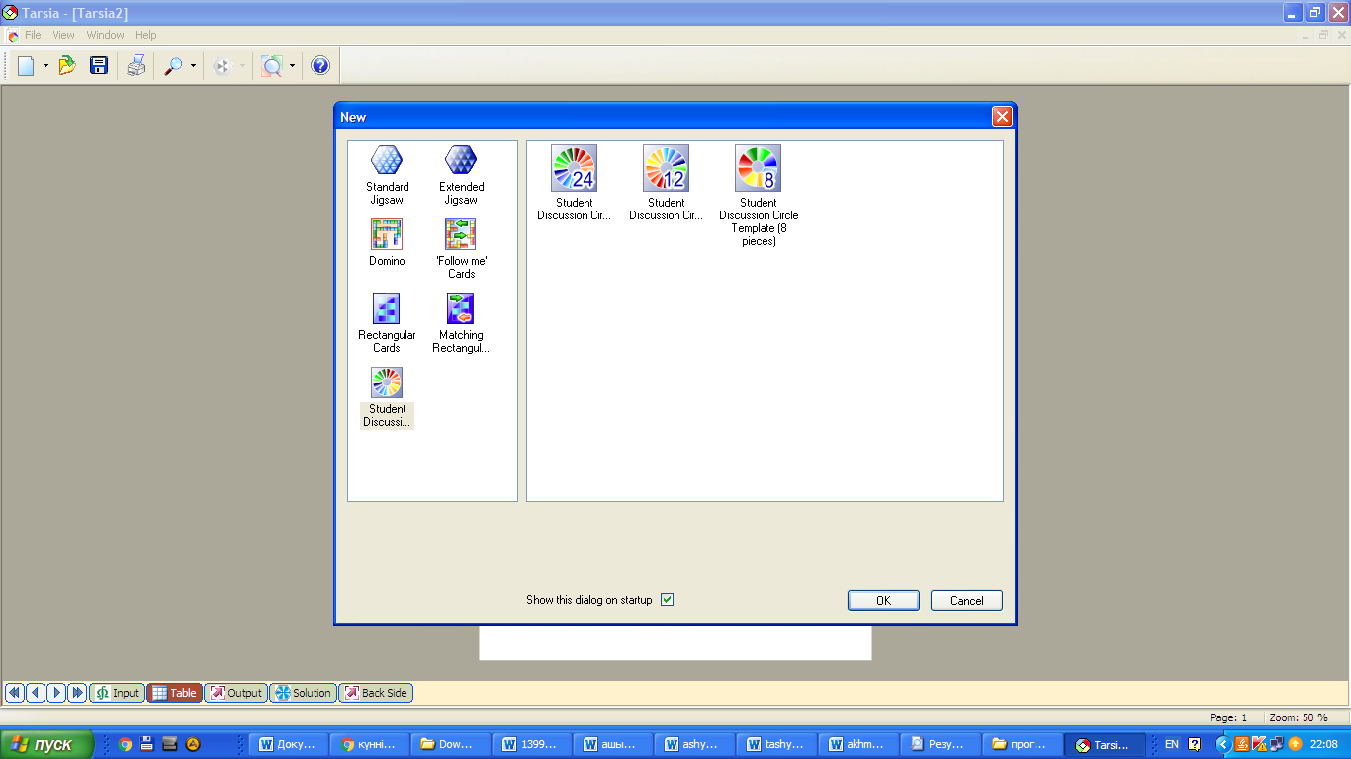Select the Matching Rectangular cards icon

coord(461,308)
